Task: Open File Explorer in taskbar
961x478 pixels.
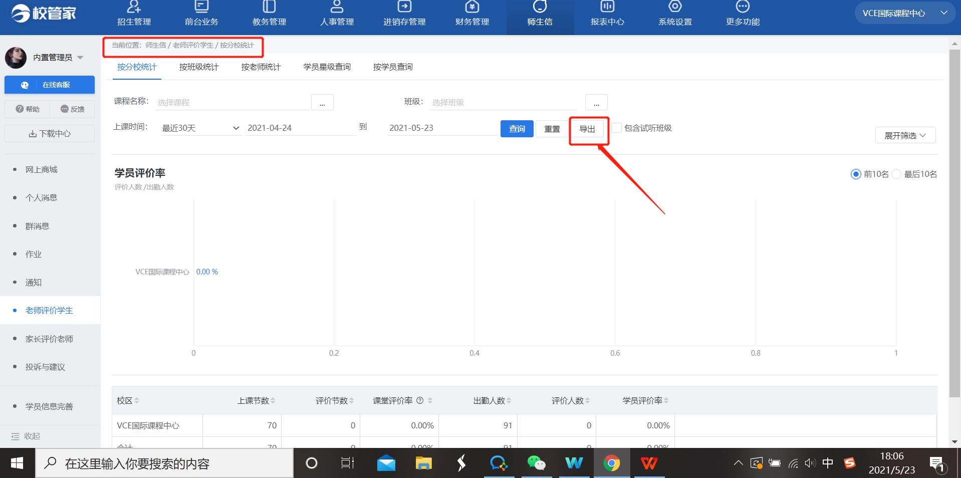Action: click(x=424, y=463)
